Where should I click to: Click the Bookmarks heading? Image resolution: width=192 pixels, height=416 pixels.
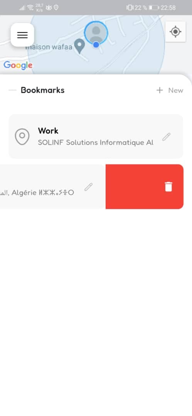42,90
